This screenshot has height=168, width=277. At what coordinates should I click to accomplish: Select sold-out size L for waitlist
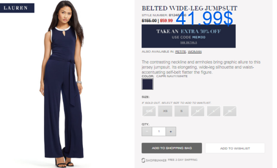click(214, 111)
